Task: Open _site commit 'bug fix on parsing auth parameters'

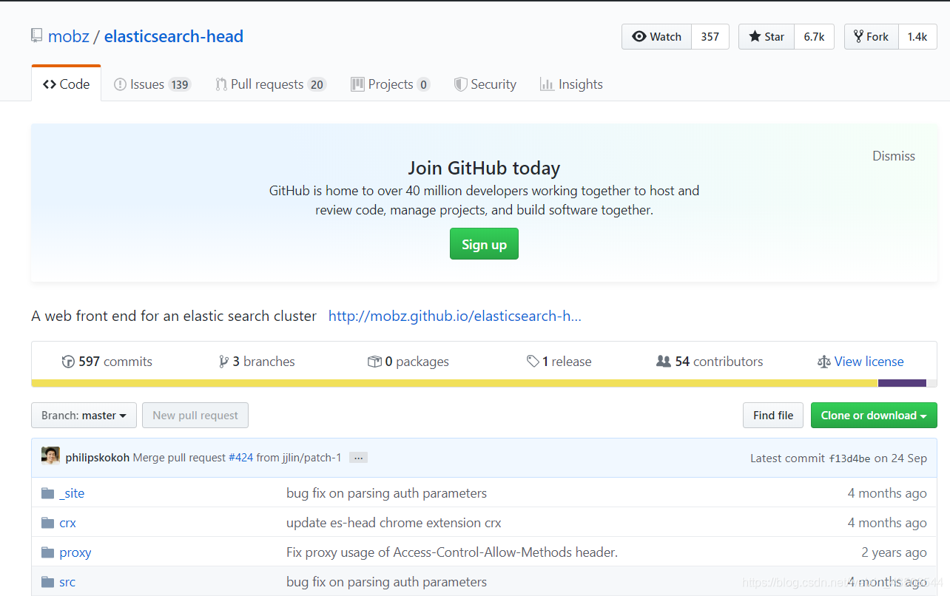Action: point(386,493)
